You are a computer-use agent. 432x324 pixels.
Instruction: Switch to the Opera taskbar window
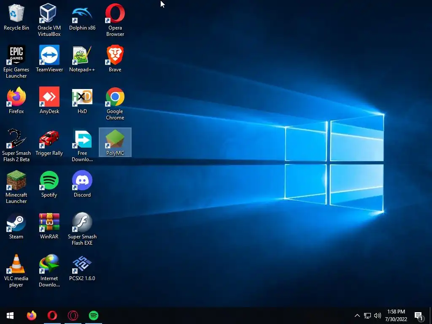coord(52,316)
